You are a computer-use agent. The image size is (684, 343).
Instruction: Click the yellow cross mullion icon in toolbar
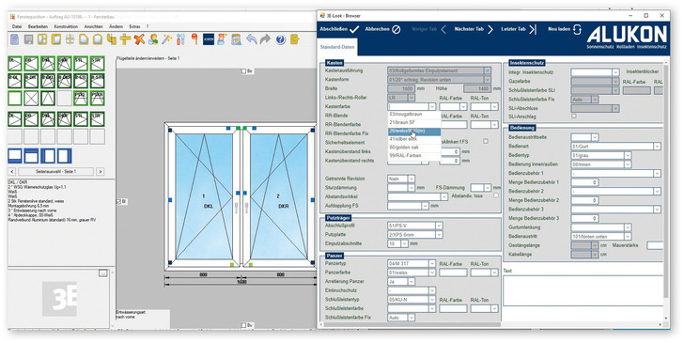tap(125, 39)
